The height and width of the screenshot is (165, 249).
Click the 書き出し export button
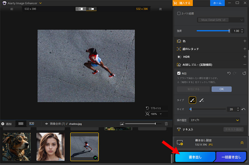pyautogui.click(x=195, y=157)
